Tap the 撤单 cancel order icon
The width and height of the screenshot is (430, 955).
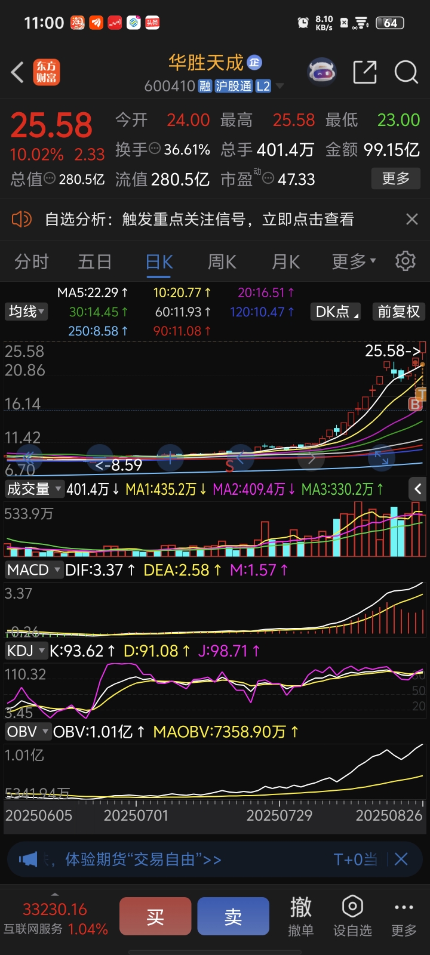(300, 917)
